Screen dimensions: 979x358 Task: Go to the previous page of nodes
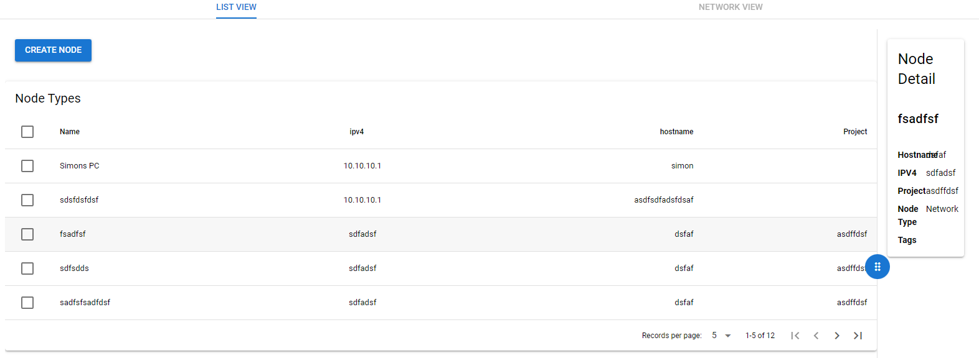(816, 335)
